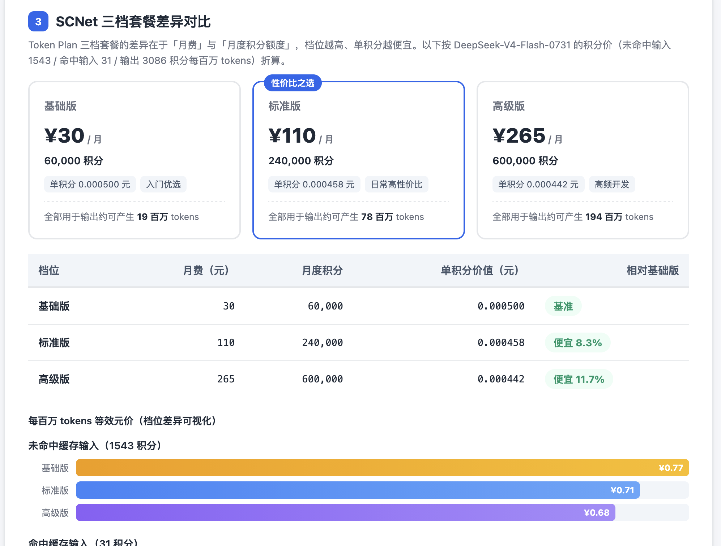This screenshot has height=546, width=721.
Task: Select the 标准版 plan card title
Action: point(285,106)
